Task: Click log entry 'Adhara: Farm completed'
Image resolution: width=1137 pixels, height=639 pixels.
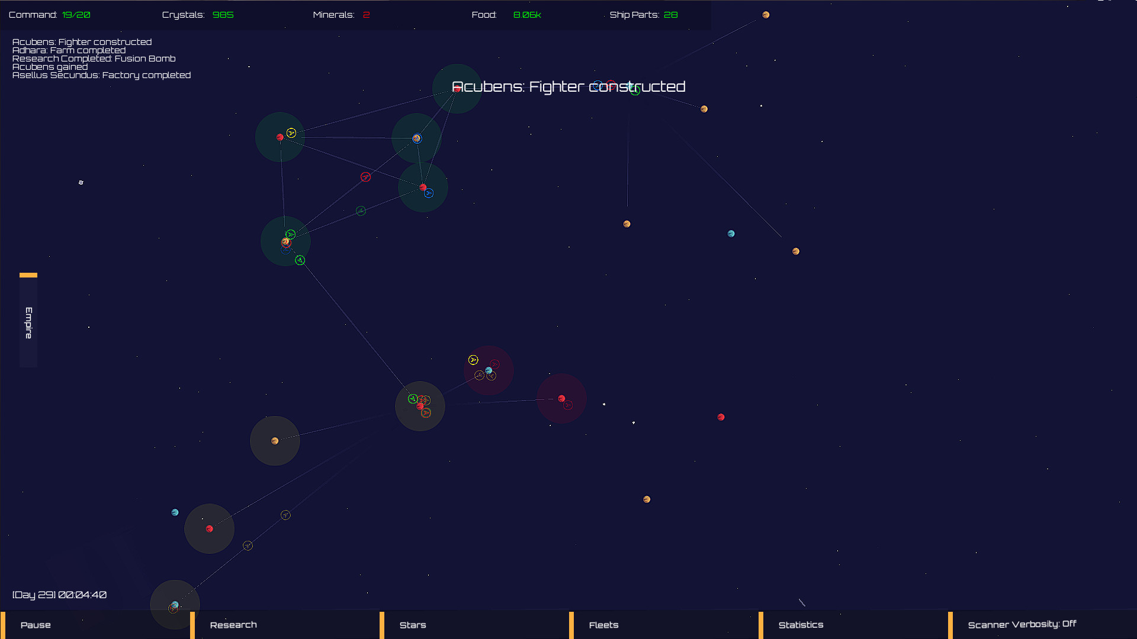Action: coord(69,50)
